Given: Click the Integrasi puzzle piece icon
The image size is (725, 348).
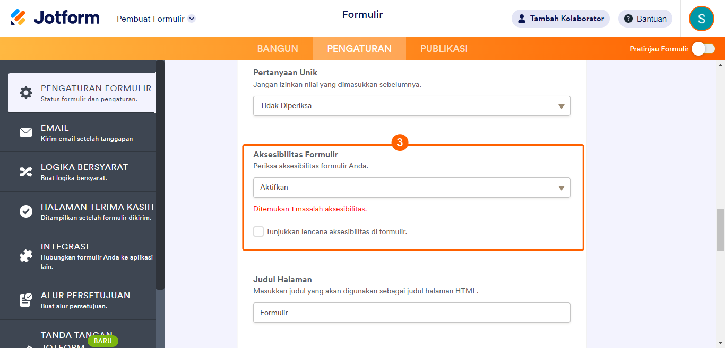Looking at the screenshot, I should 25,256.
